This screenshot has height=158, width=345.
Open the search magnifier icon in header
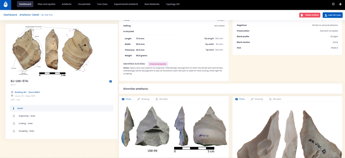click(333, 4)
